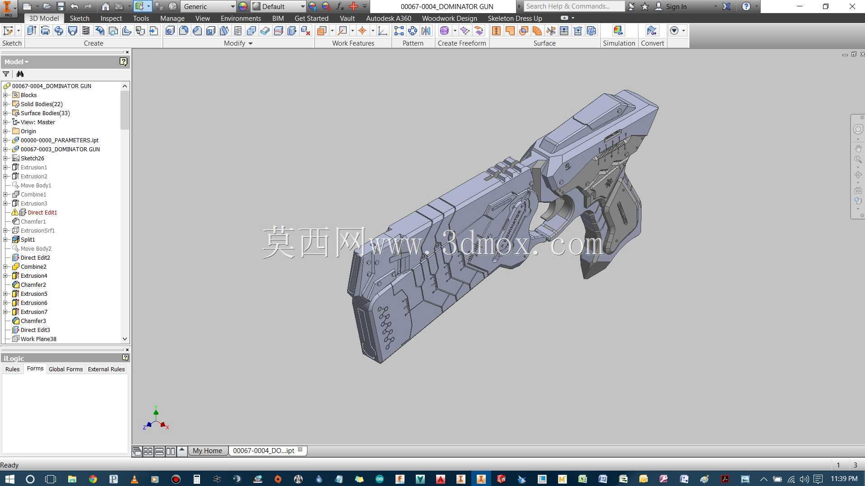
Task: Select the Revolve tool in Create panel
Action: pyautogui.click(x=45, y=31)
